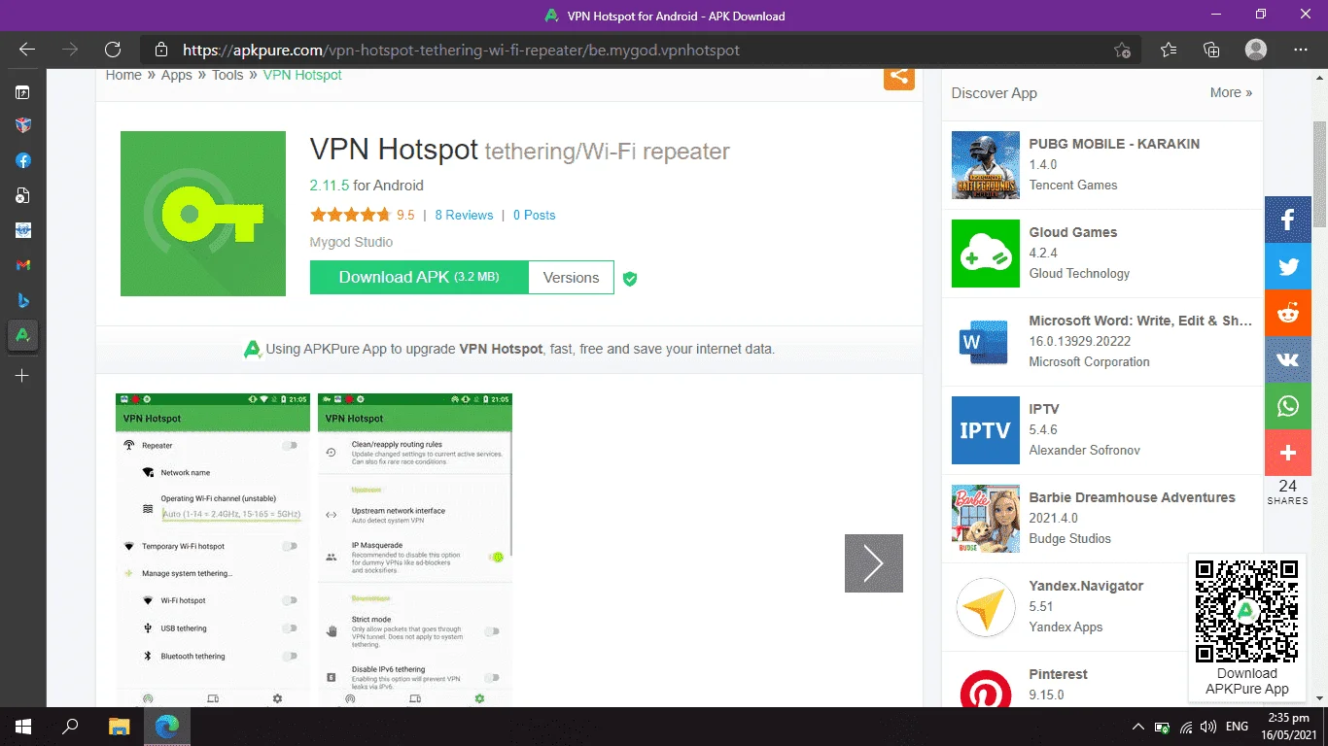This screenshot has height=746, width=1328.
Task: Switch to the Gmail tab in sidebar
Action: [x=22, y=265]
